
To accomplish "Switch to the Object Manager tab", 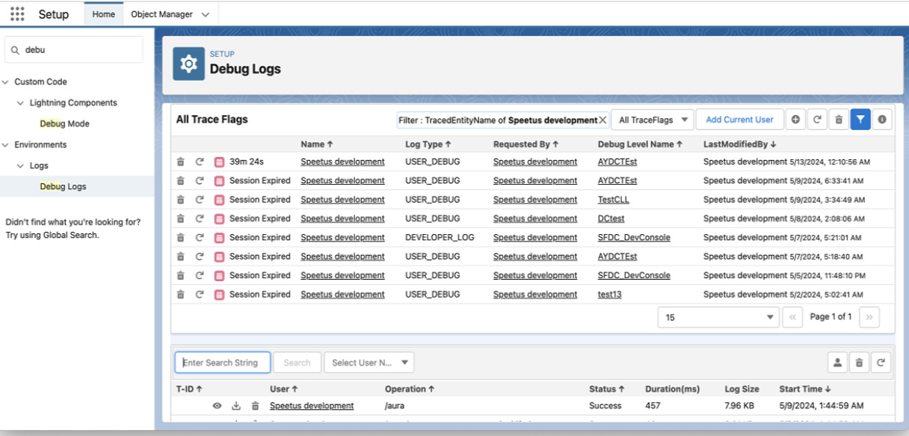I will pos(161,14).
